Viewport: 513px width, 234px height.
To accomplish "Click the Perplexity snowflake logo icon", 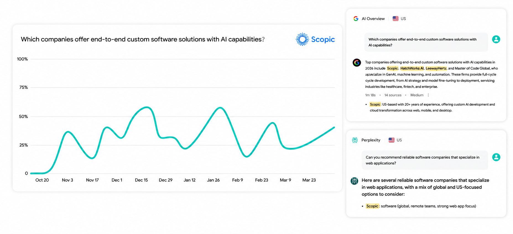I will coord(355,140).
